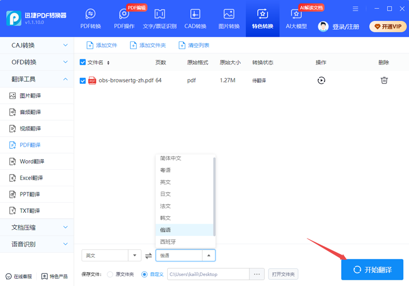Delete the file with trash icon
Viewport: 409px width, 286px height.
[x=384, y=80]
